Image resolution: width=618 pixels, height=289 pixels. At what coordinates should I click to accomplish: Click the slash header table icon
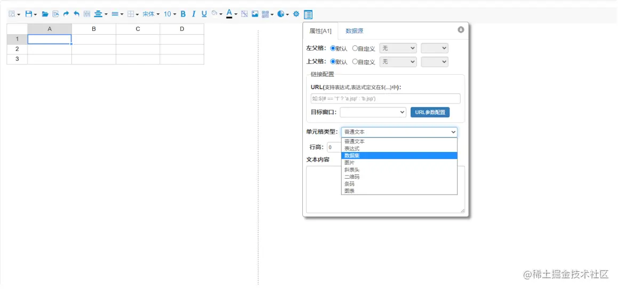tap(244, 14)
